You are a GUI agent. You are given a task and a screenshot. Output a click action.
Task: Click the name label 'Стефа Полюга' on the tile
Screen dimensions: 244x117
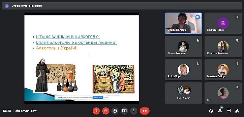point(177,30)
